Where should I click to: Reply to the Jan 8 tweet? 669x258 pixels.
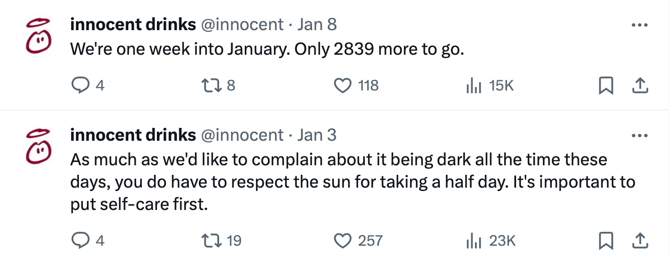[x=82, y=85]
